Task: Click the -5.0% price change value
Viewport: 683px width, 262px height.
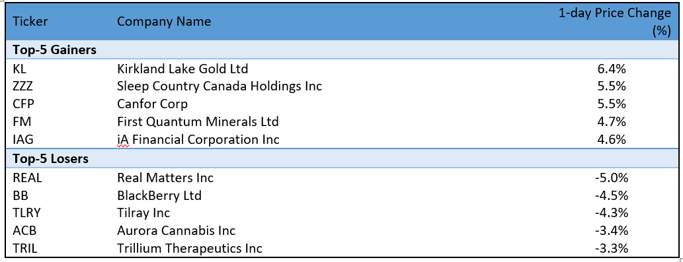Action: (x=611, y=178)
